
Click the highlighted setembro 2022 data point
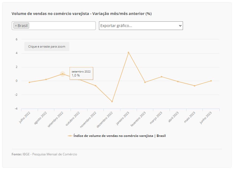coord(63,74)
